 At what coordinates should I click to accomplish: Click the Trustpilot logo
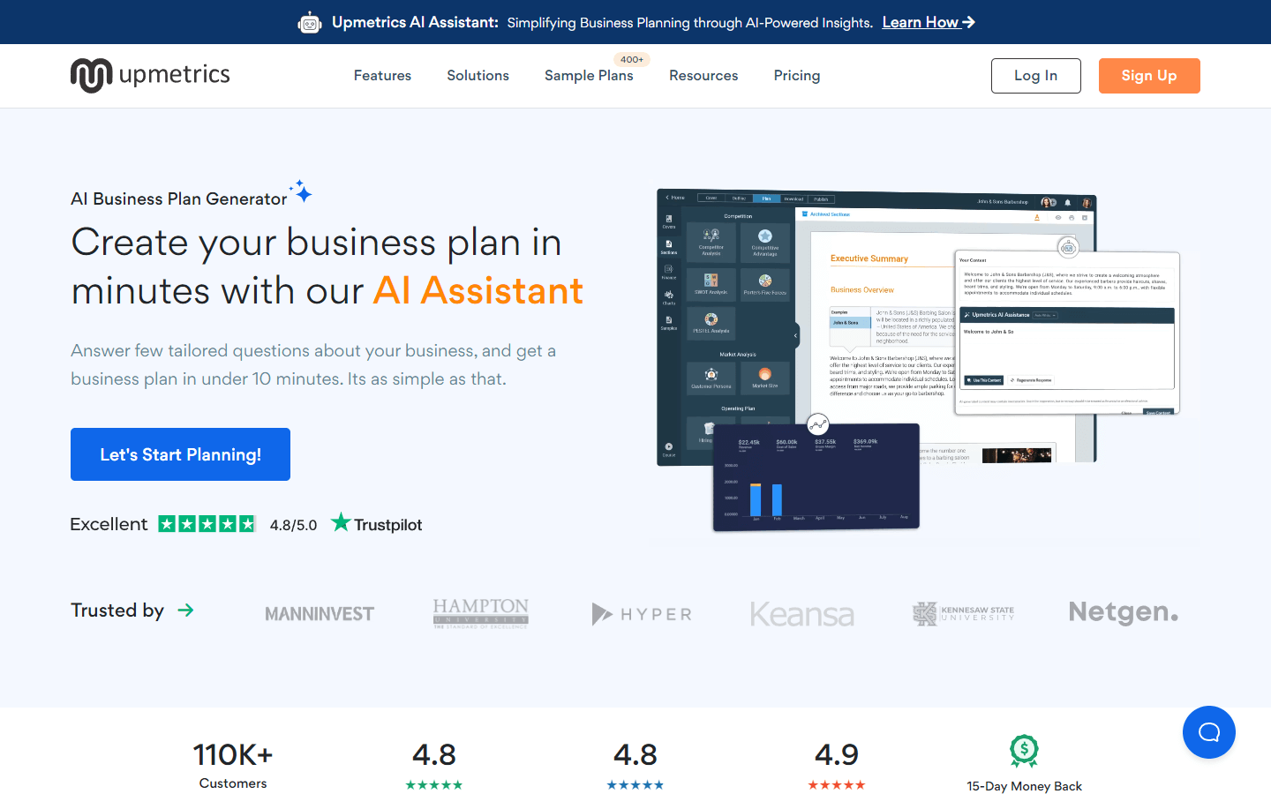pyautogui.click(x=377, y=523)
